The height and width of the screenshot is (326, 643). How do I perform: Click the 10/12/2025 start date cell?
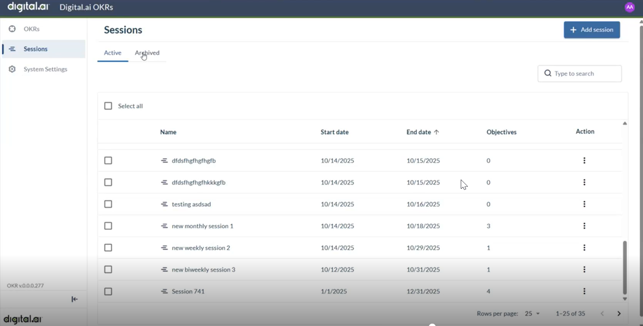337,269
